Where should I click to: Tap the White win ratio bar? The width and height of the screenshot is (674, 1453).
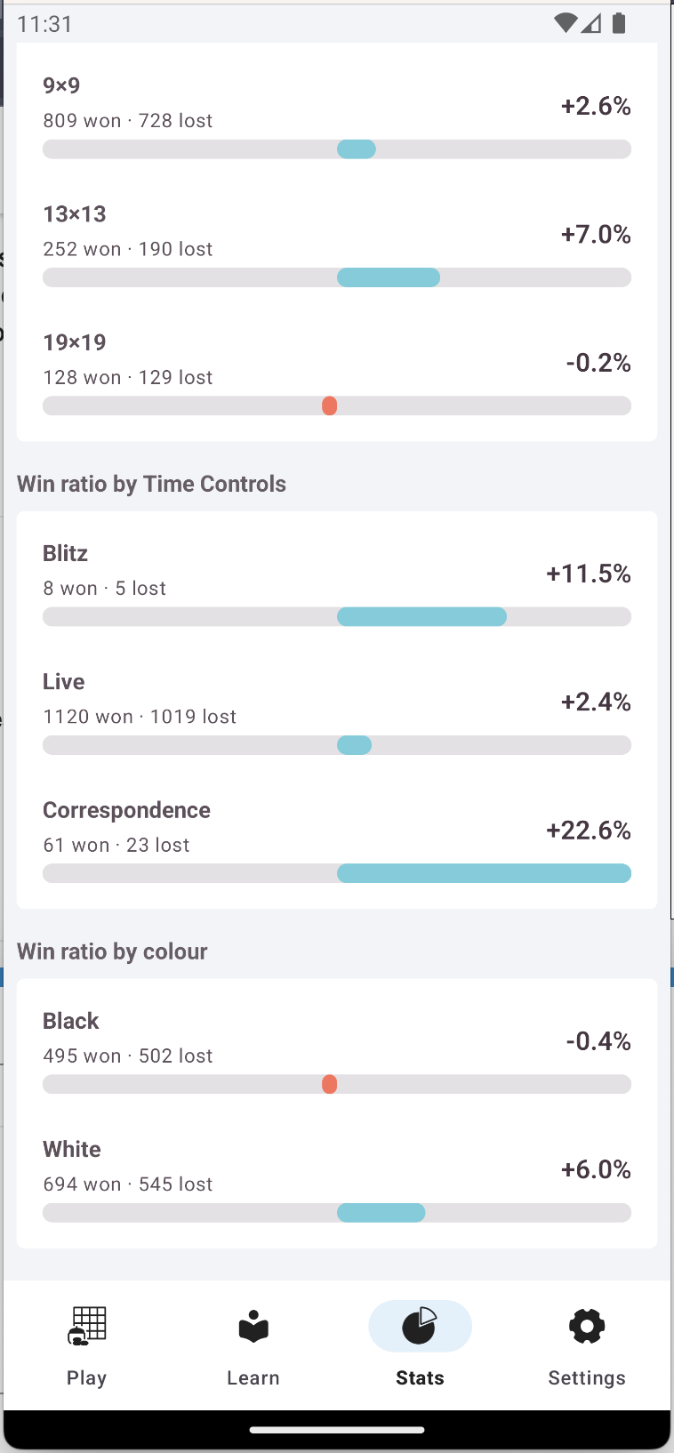tap(337, 1212)
